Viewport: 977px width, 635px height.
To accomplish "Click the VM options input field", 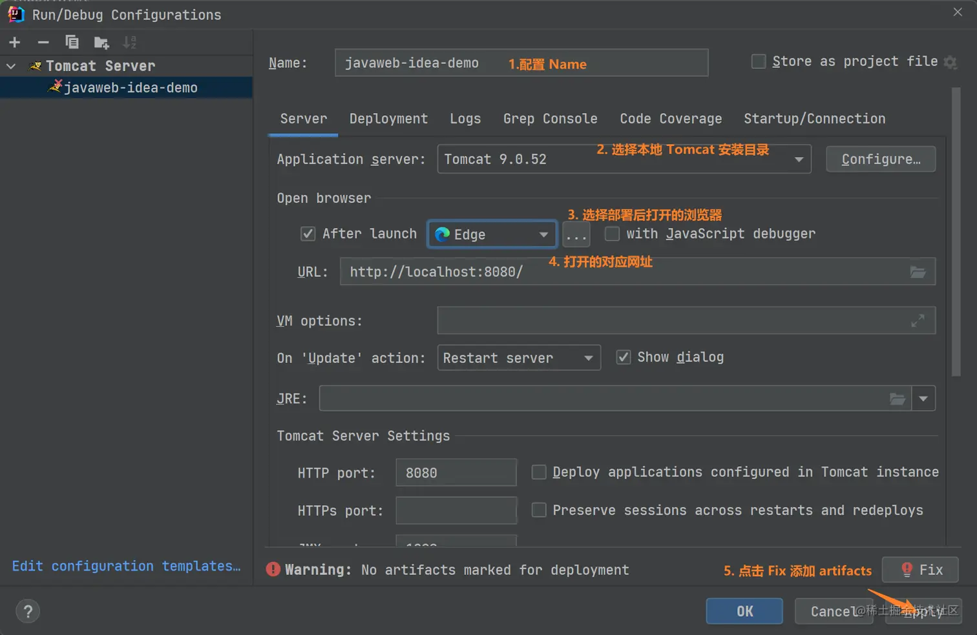I will coord(686,320).
